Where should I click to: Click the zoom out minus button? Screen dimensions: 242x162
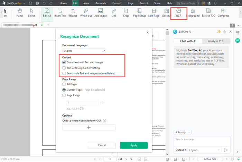tap(194, 159)
